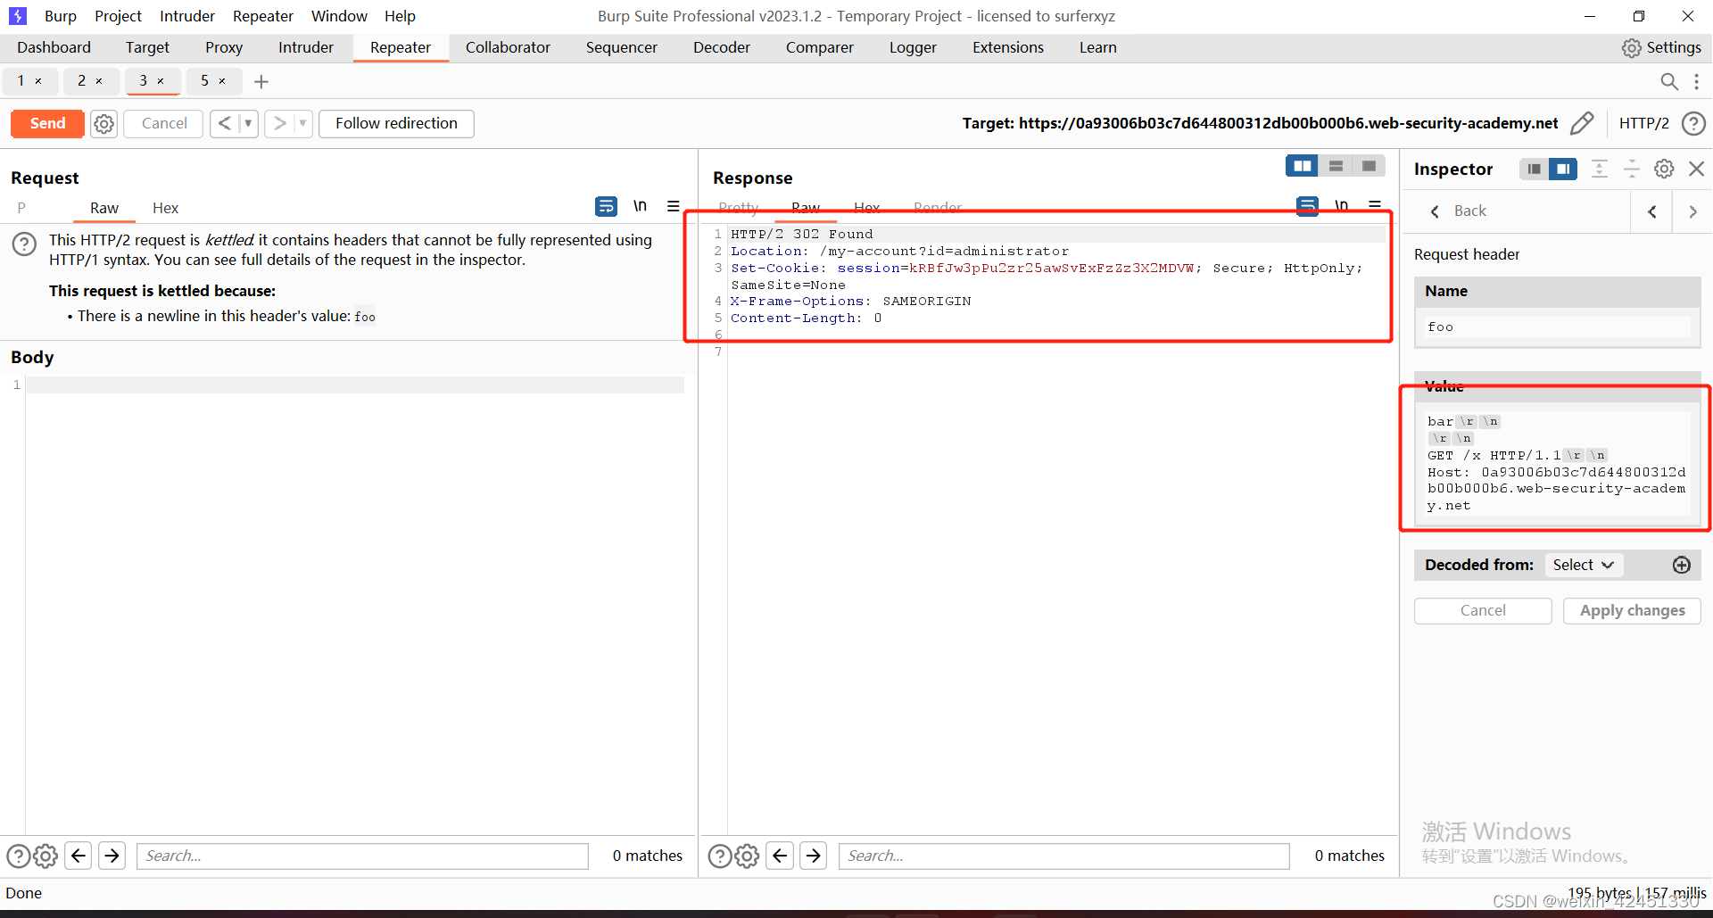
Task: Add decoding with plus icon
Action: coord(1682,565)
